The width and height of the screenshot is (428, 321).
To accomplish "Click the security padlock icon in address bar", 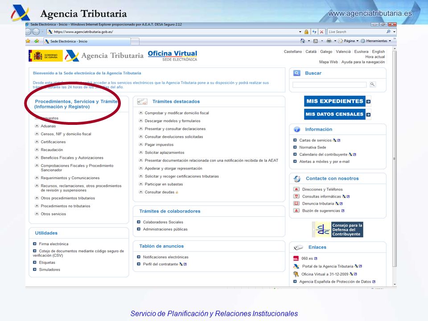I will point(306,32).
